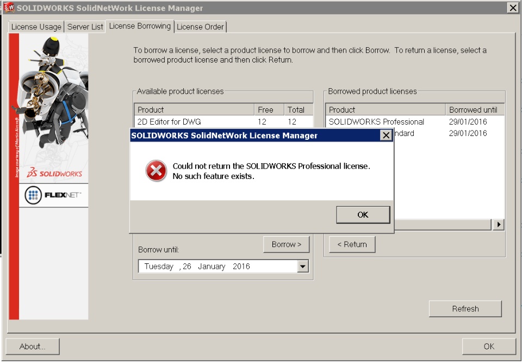The width and height of the screenshot is (522, 364).
Task: Close the error message dialog
Action: coord(386,135)
